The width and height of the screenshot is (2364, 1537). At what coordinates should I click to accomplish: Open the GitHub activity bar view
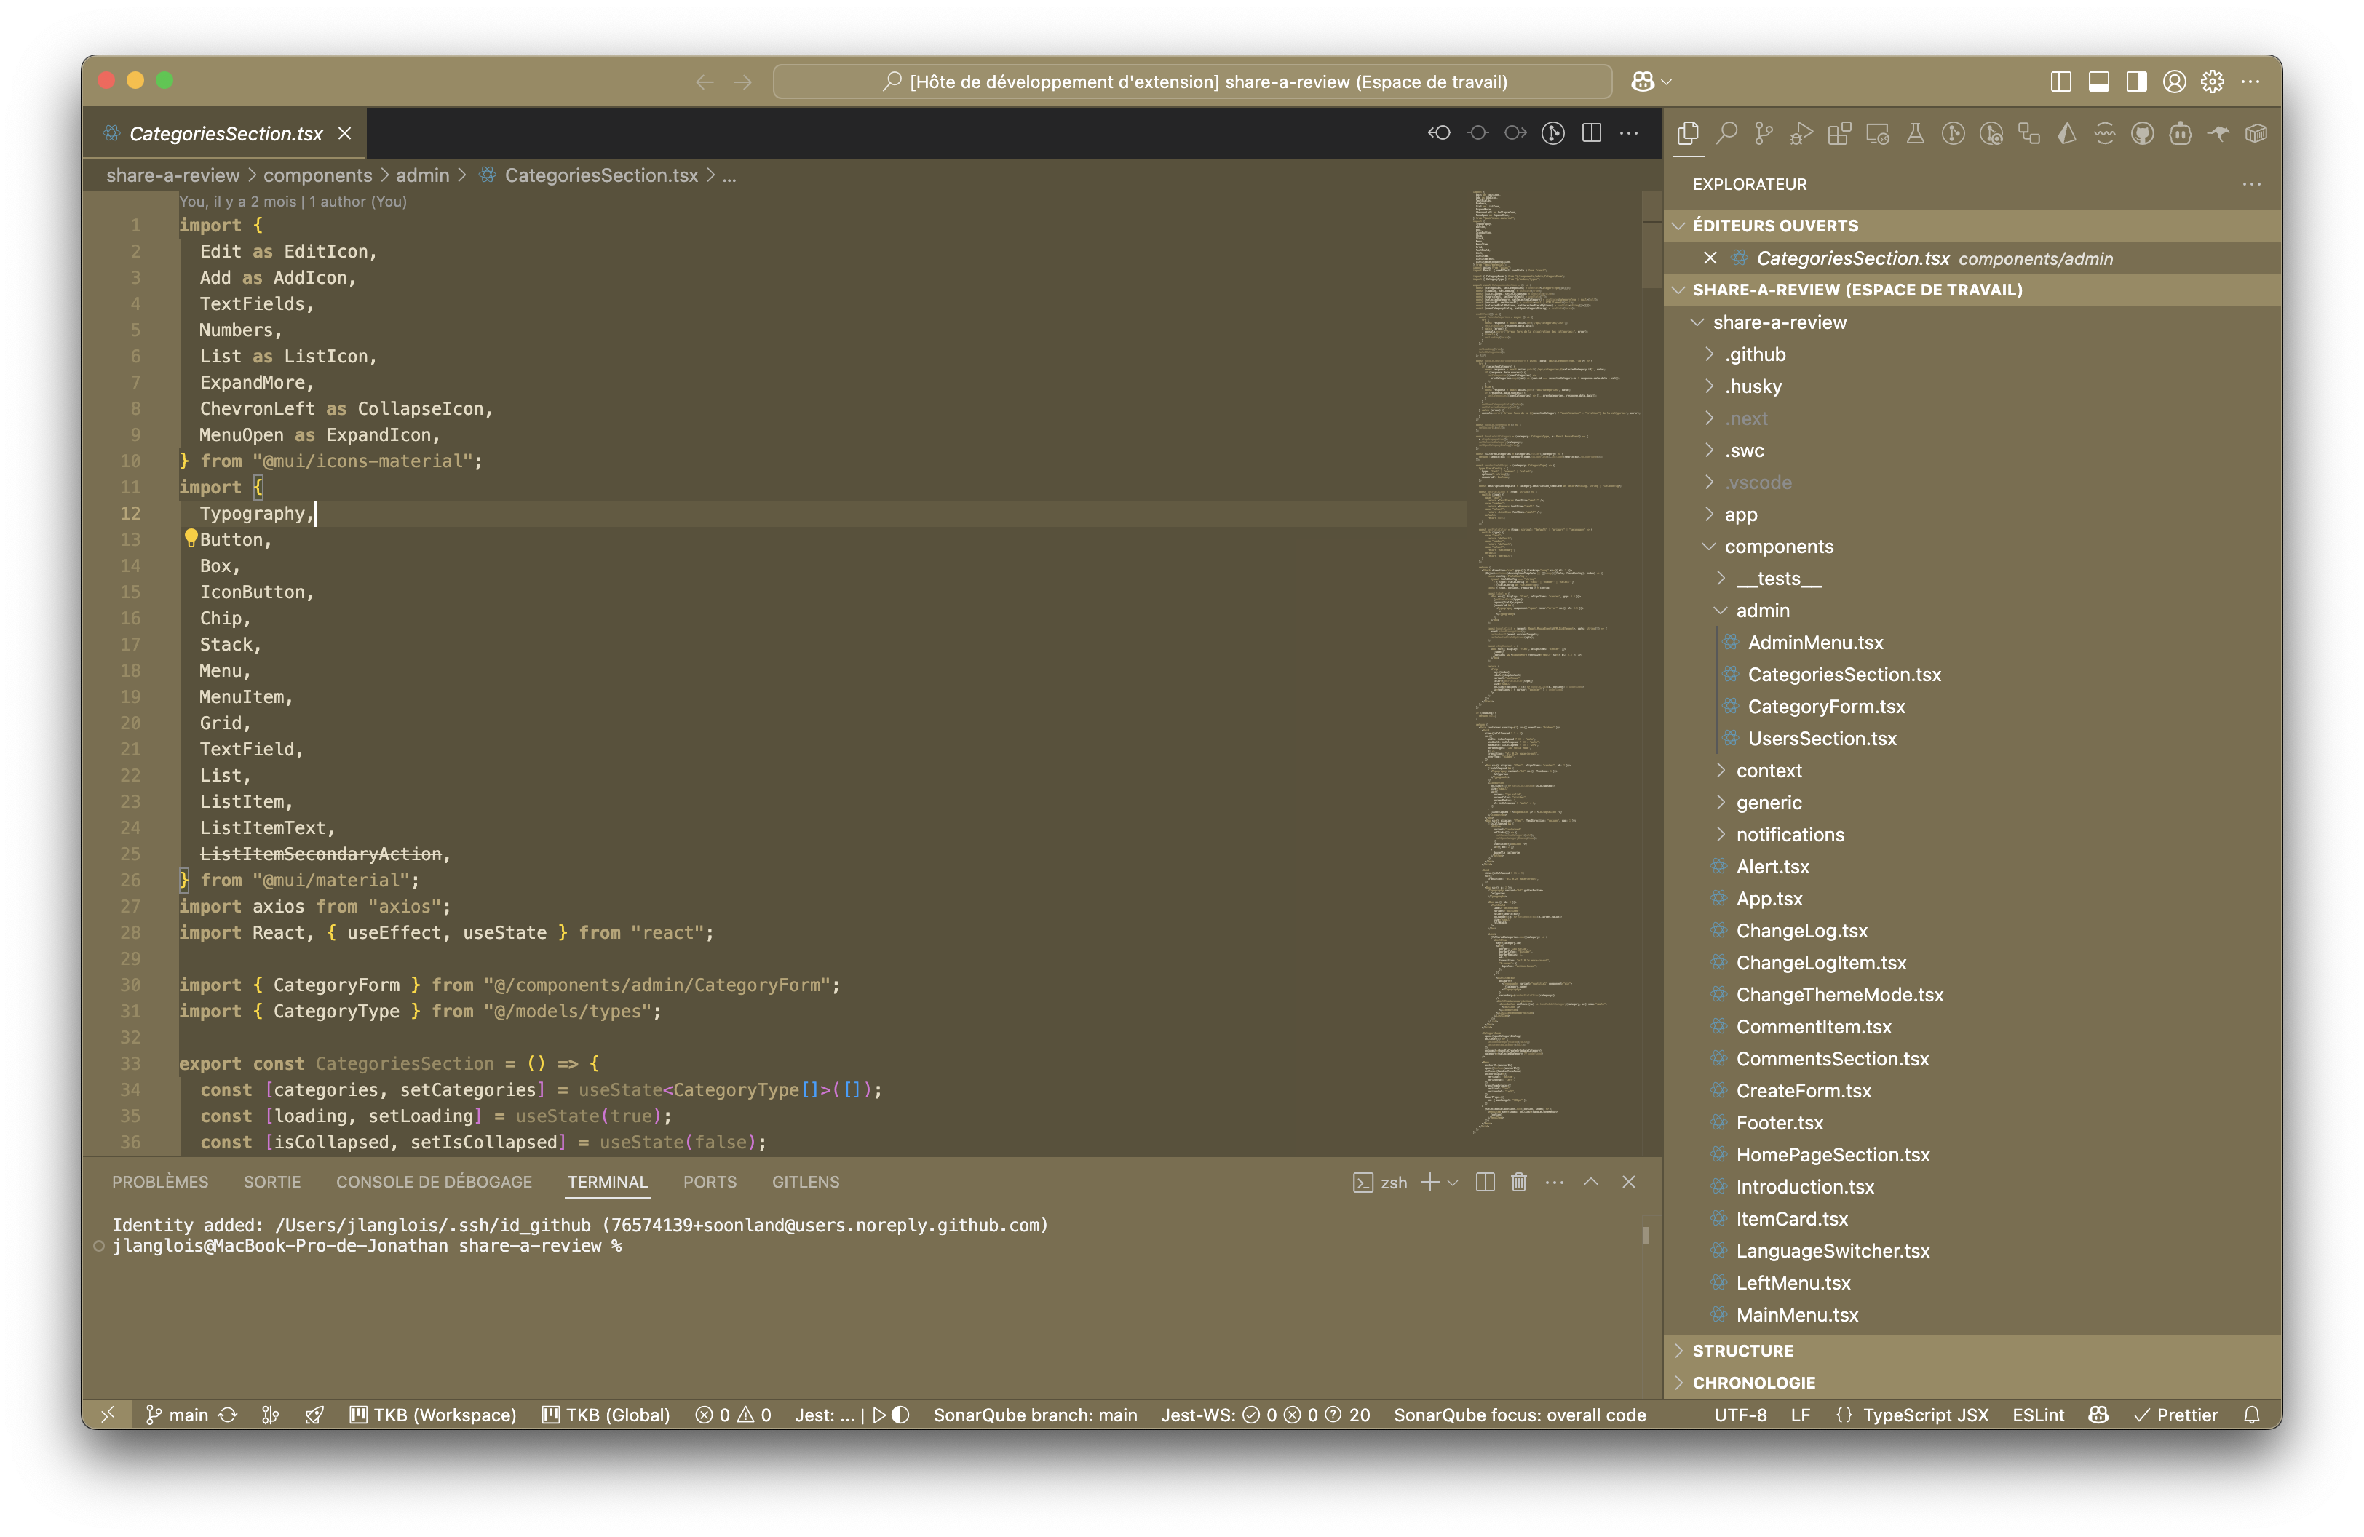click(x=2143, y=134)
